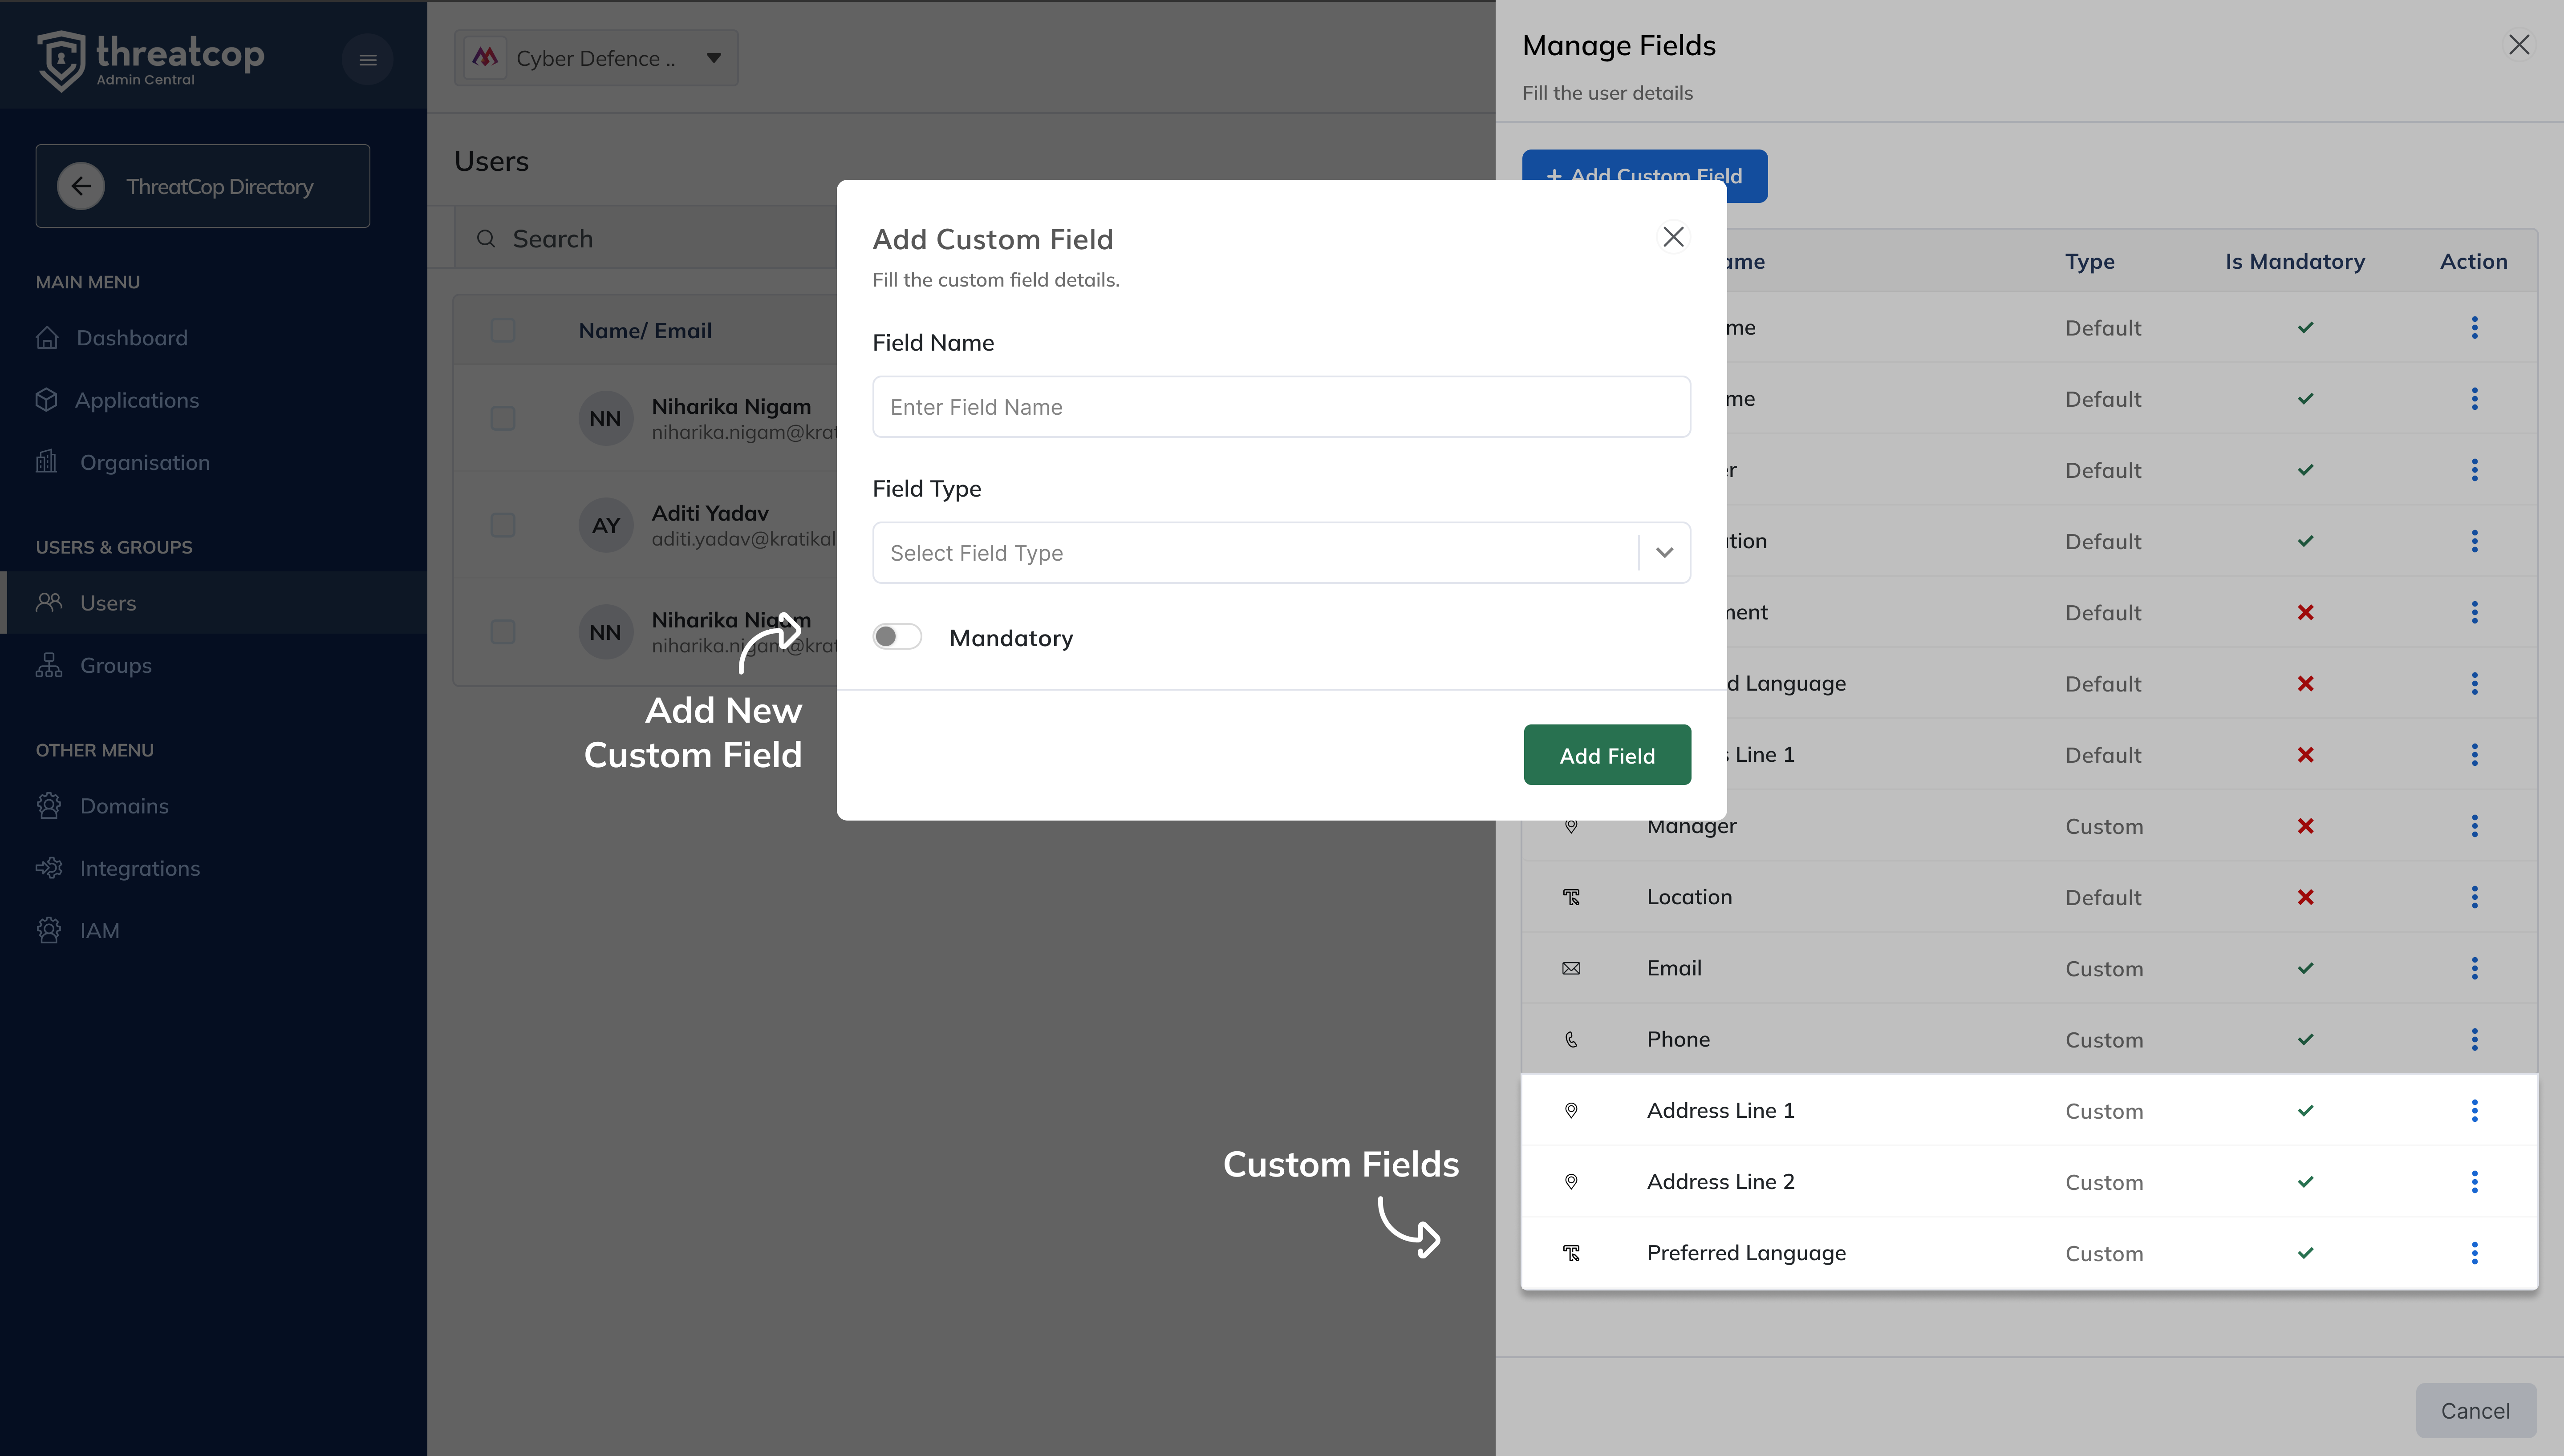Click the red cross in Location row

click(2305, 897)
